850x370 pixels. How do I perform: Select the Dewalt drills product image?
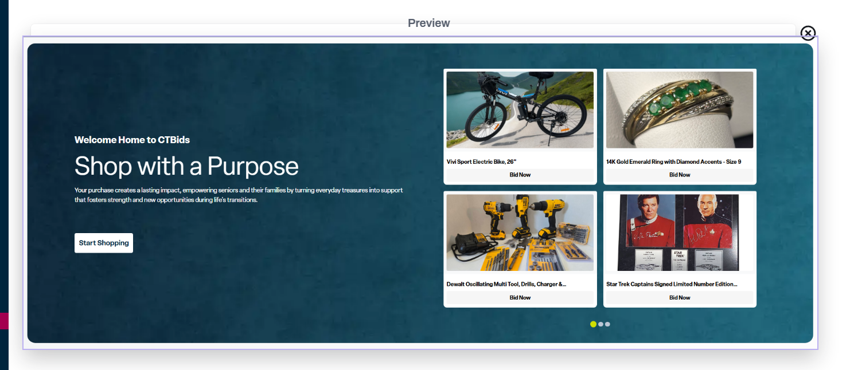[520, 233]
